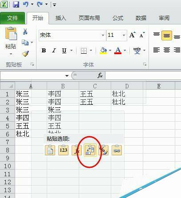181x198 pixels.
Task: Choose the Paste Link chain icon
Action: click(117, 150)
